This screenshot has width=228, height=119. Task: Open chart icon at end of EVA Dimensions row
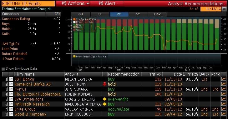click(x=224, y=99)
